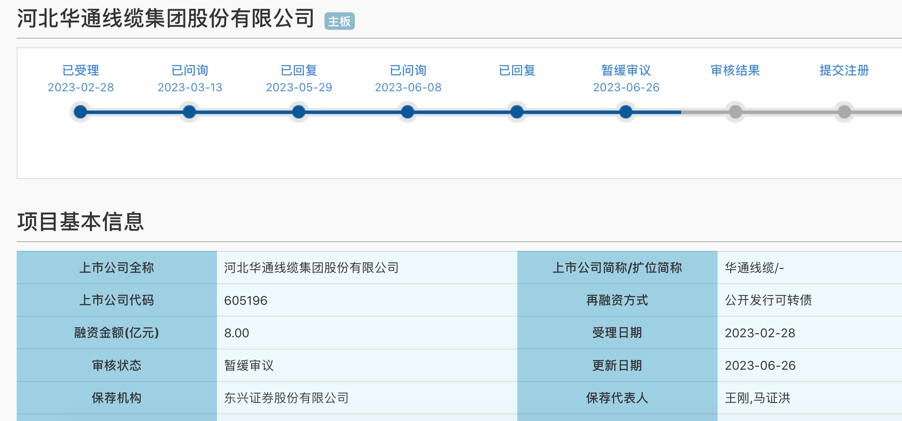Image resolution: width=902 pixels, height=421 pixels.
Task: Click the 已受理 stage label
Action: point(81,70)
